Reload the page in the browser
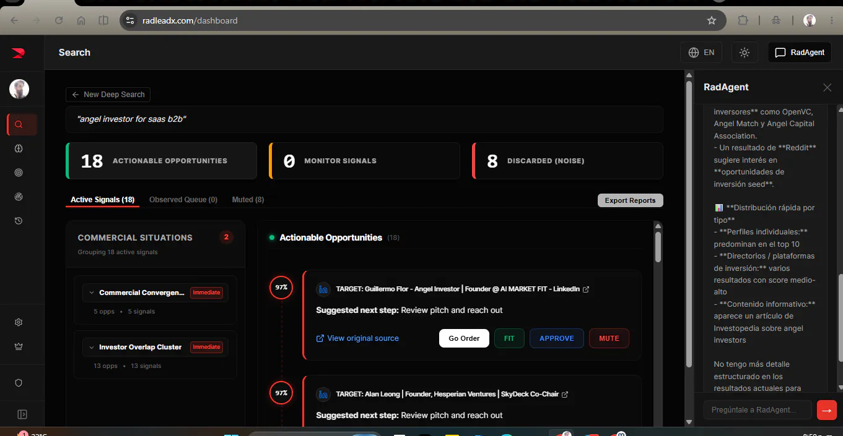Viewport: 843px width, 436px height. (x=59, y=20)
